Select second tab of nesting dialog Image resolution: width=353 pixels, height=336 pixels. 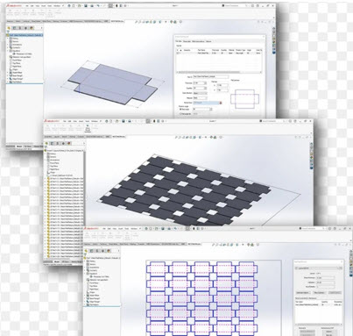[187, 41]
